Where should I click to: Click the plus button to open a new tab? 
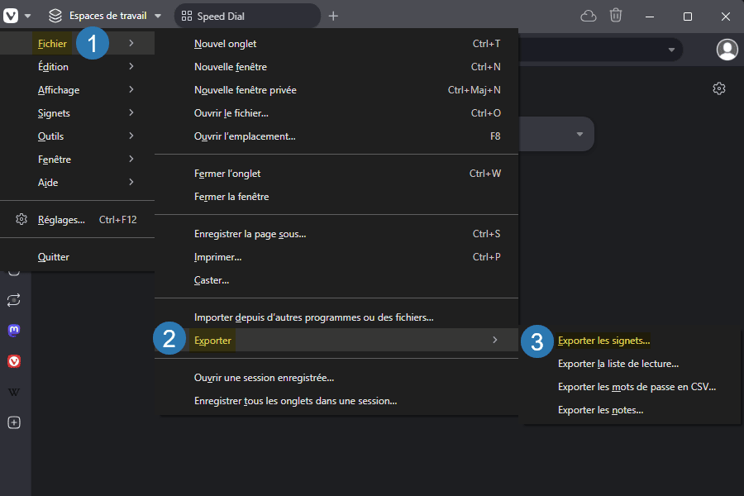click(x=332, y=15)
